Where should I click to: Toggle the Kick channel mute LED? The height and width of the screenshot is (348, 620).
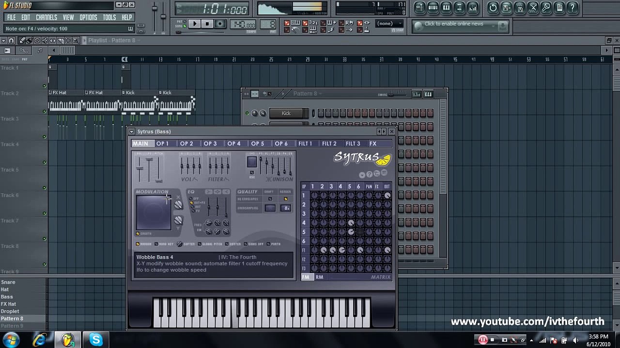coord(247,114)
